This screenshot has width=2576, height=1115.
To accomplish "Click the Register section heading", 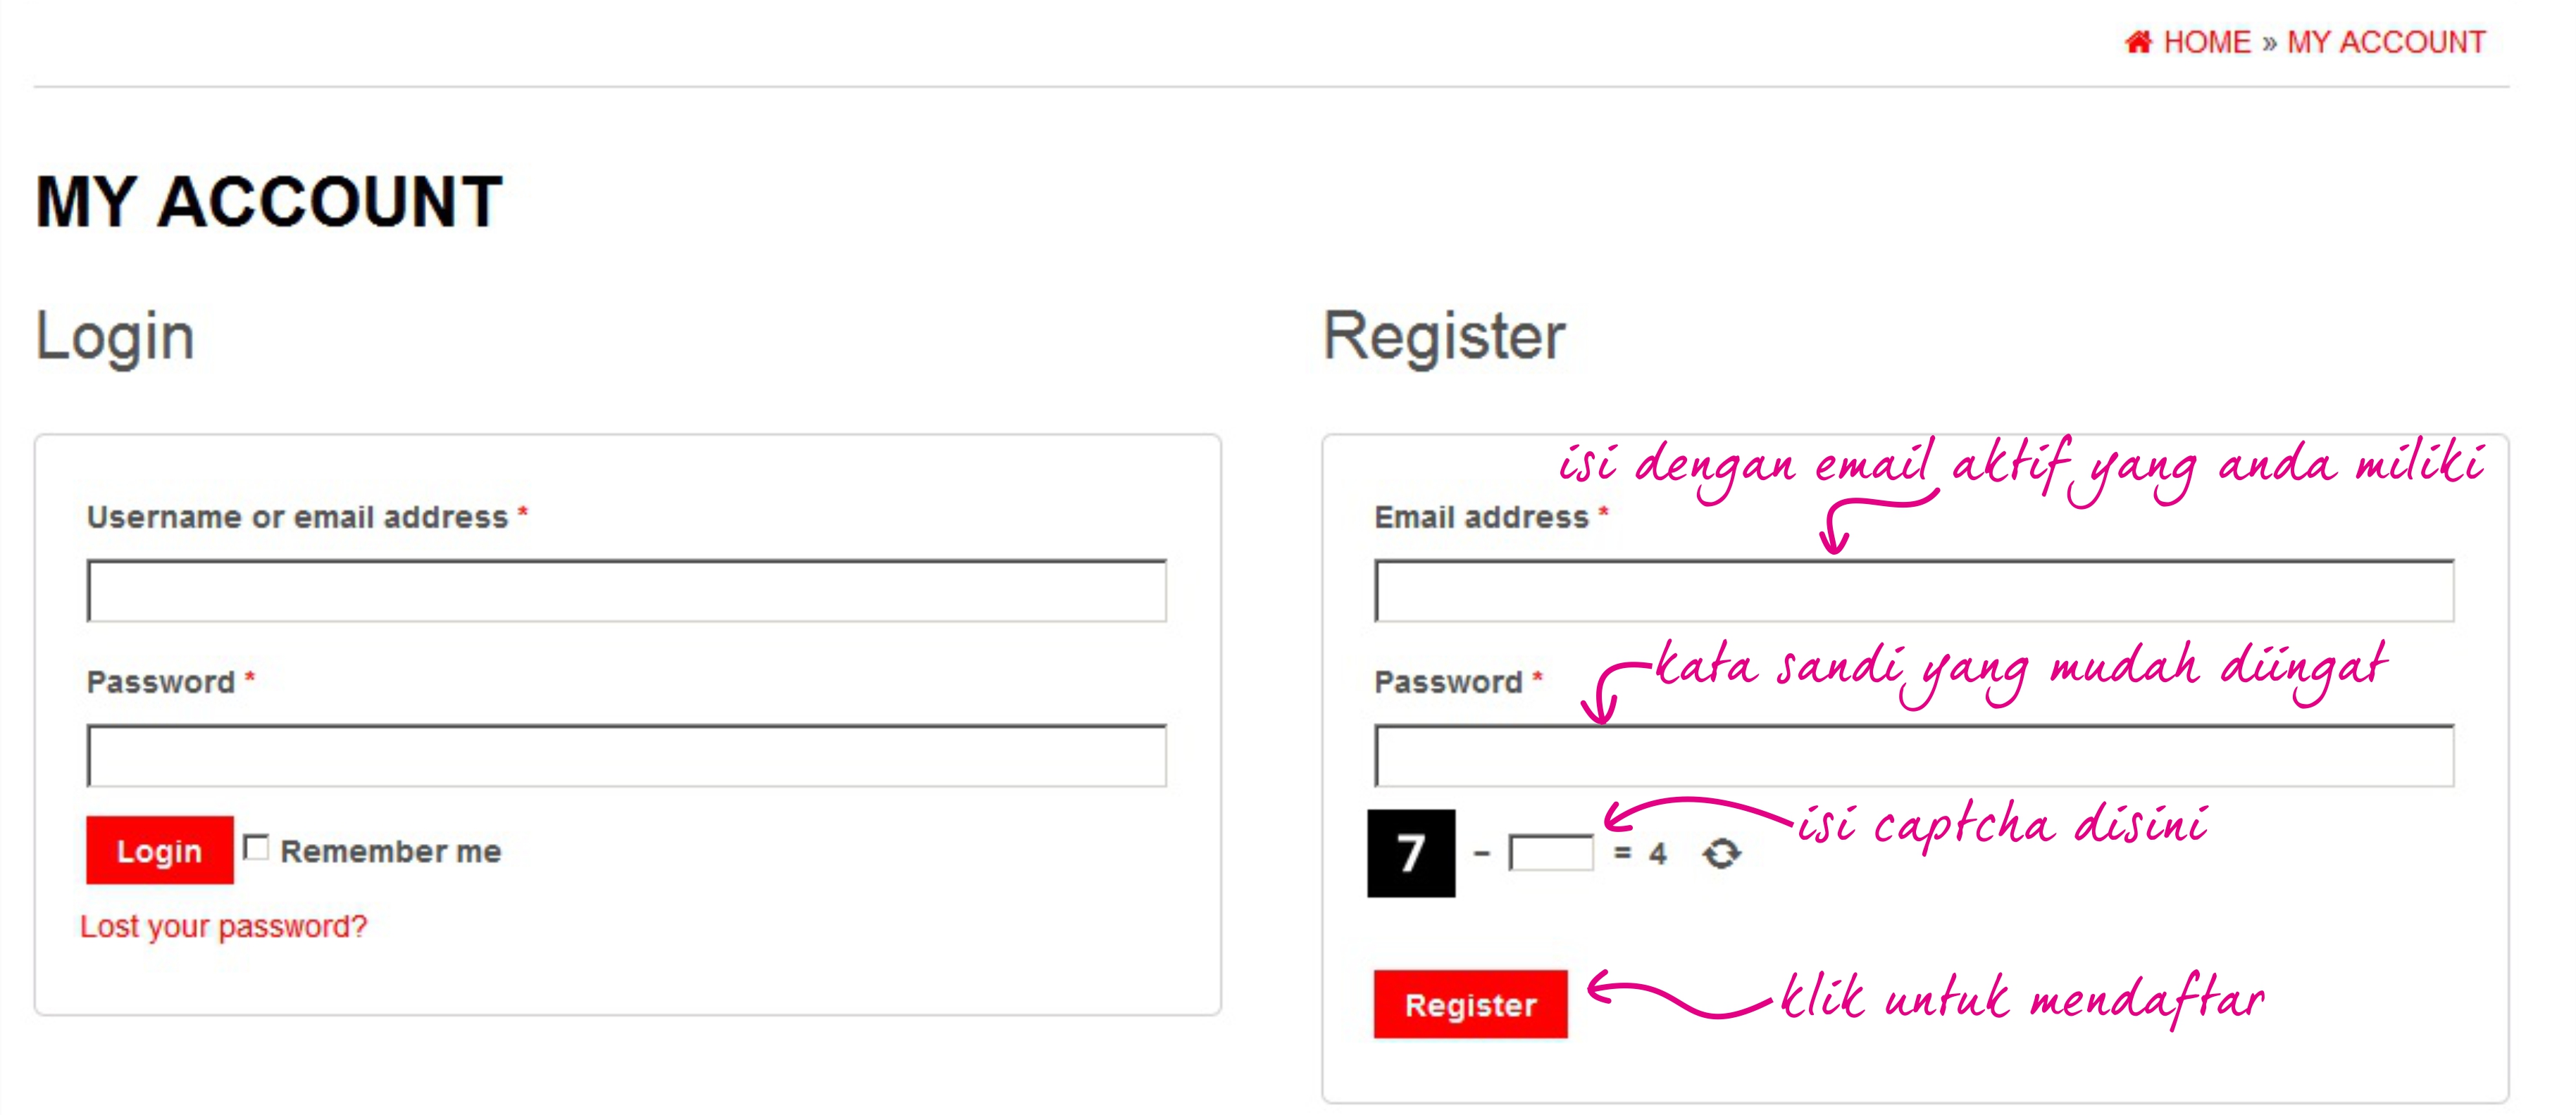I will [1443, 336].
